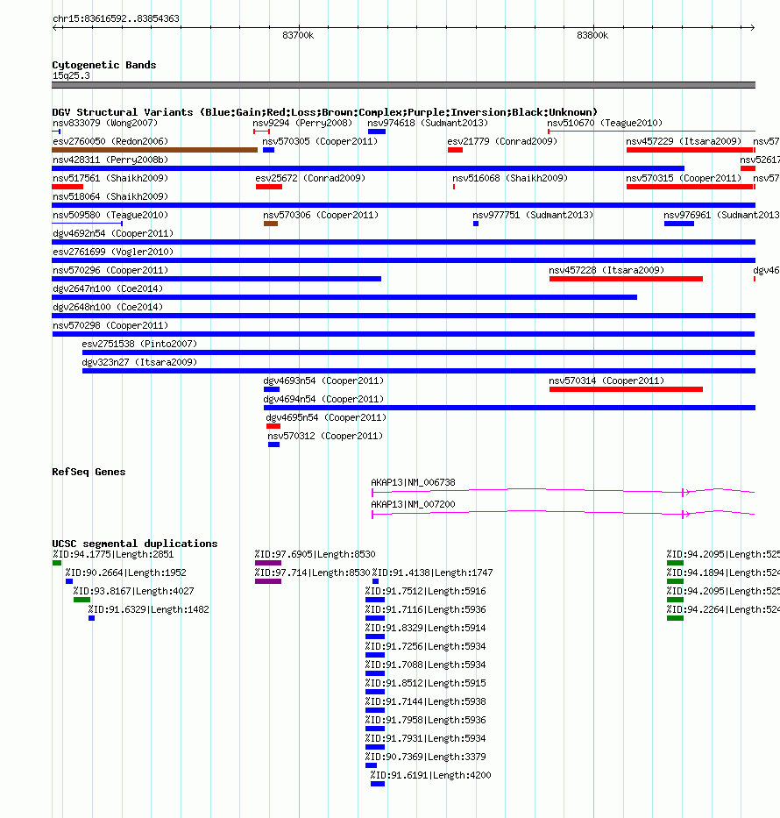Screen dimensions: 780x818
Task: Click the blue bar under dgv4693n54 (Cooper2011)
Action: [x=272, y=389]
